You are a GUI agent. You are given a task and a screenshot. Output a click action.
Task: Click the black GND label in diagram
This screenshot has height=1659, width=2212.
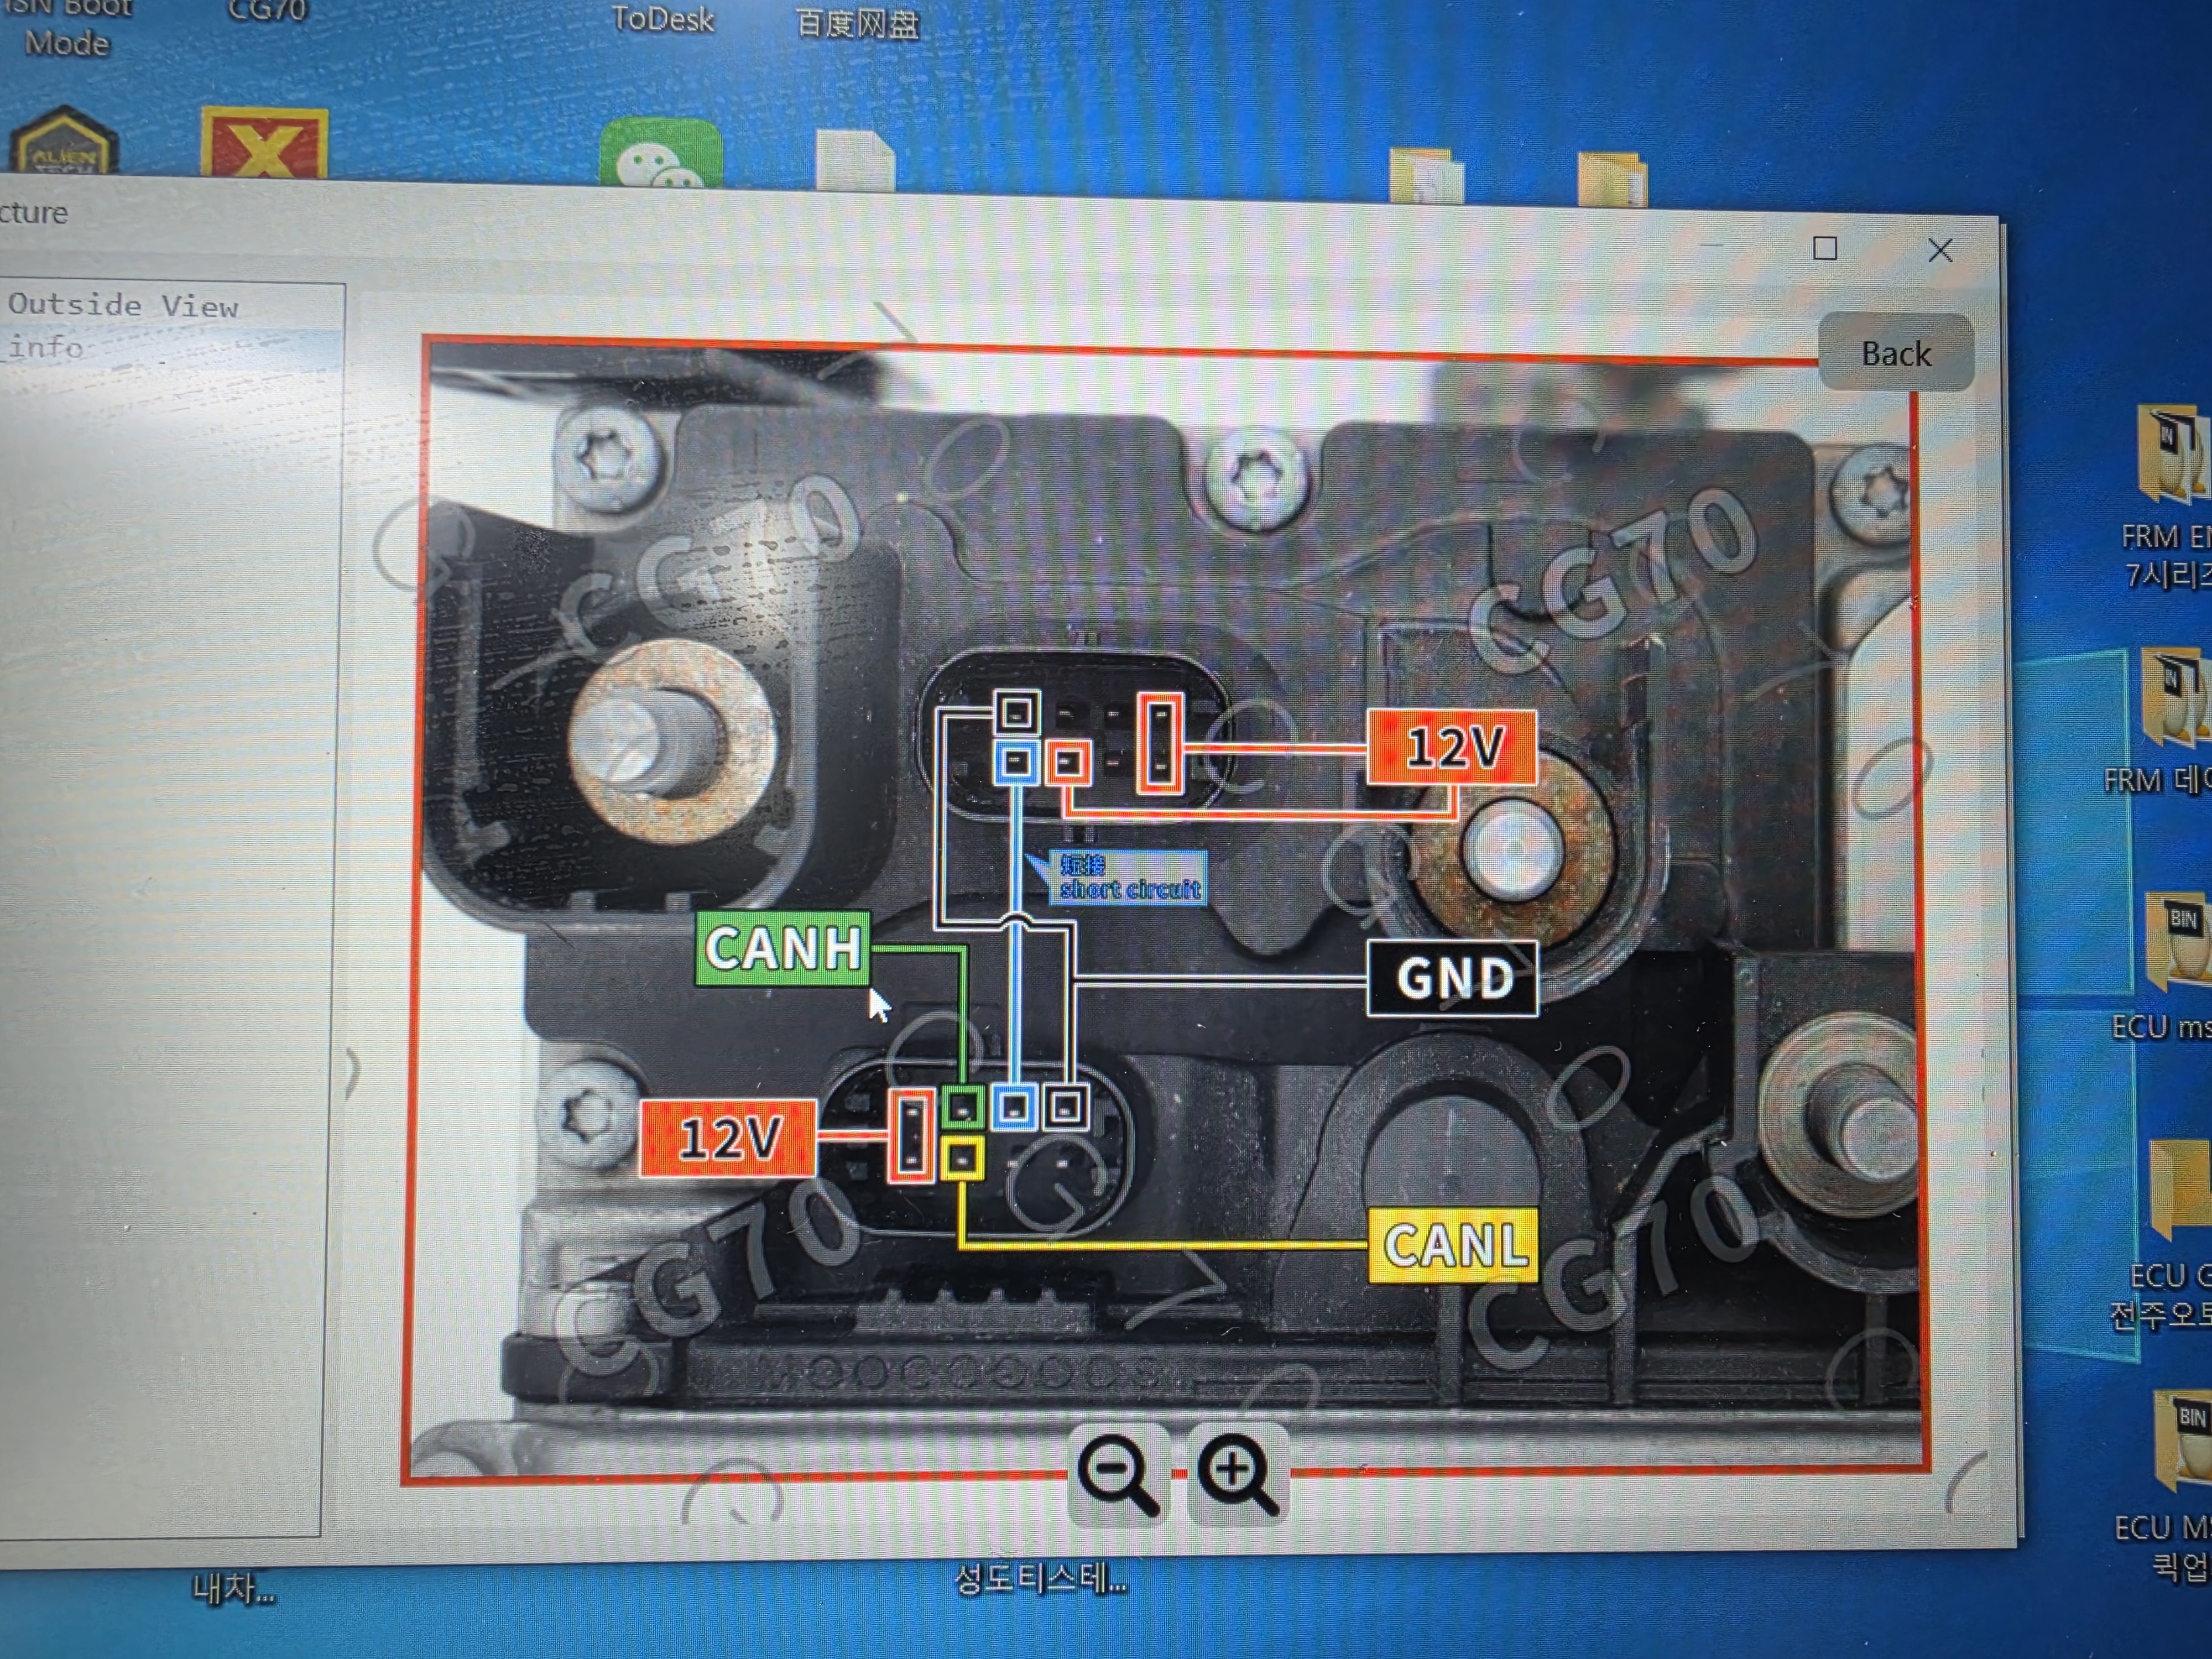[1452, 978]
